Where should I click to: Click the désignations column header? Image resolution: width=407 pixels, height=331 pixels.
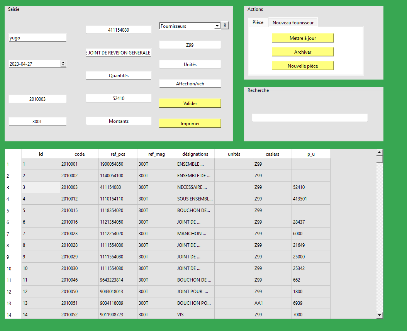(195, 154)
